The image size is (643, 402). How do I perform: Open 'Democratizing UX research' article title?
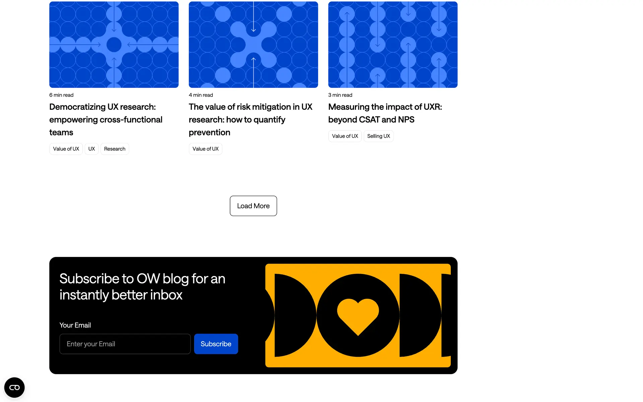[106, 120]
